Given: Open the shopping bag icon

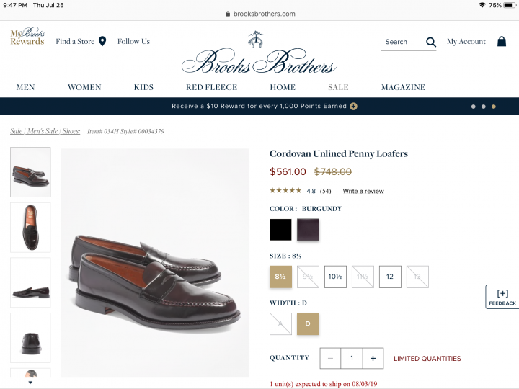Looking at the screenshot, I should click(502, 42).
